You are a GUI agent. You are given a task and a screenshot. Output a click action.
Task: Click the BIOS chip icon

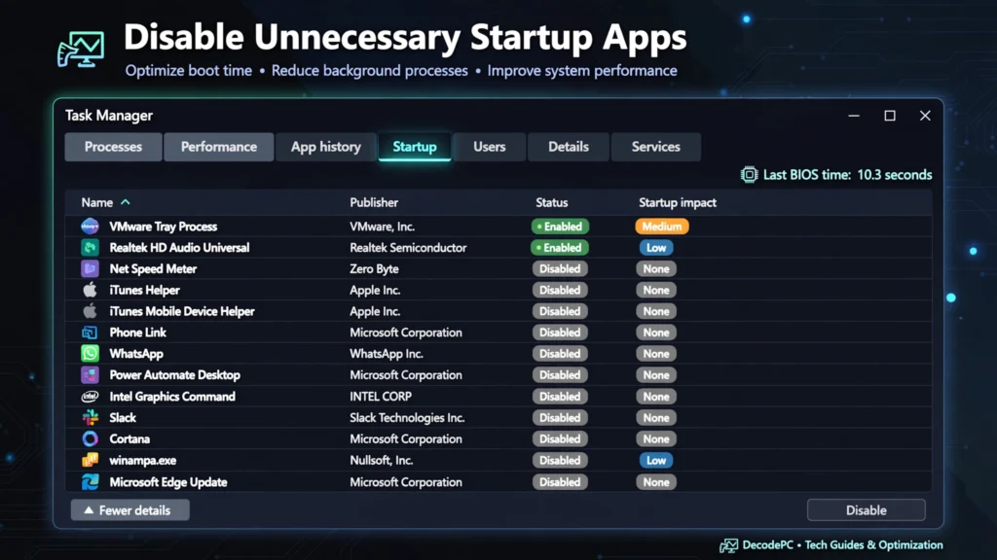749,175
